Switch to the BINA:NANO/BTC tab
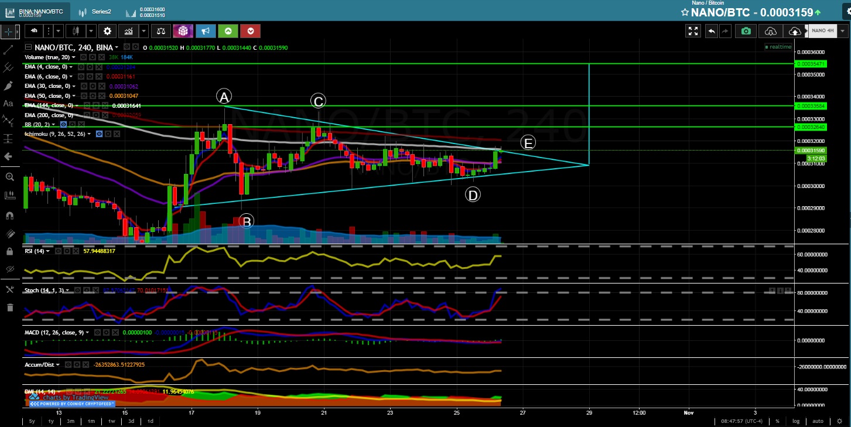This screenshot has width=851, height=427. click(35, 12)
